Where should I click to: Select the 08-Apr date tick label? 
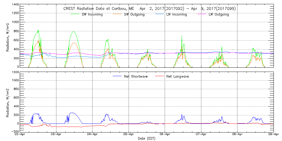[x=237, y=135]
